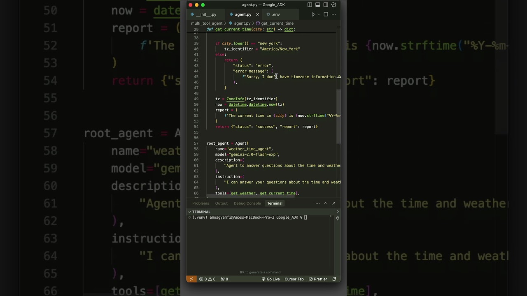Click Cursor Tab in the status bar
Image resolution: width=527 pixels, height=296 pixels.
click(x=294, y=279)
